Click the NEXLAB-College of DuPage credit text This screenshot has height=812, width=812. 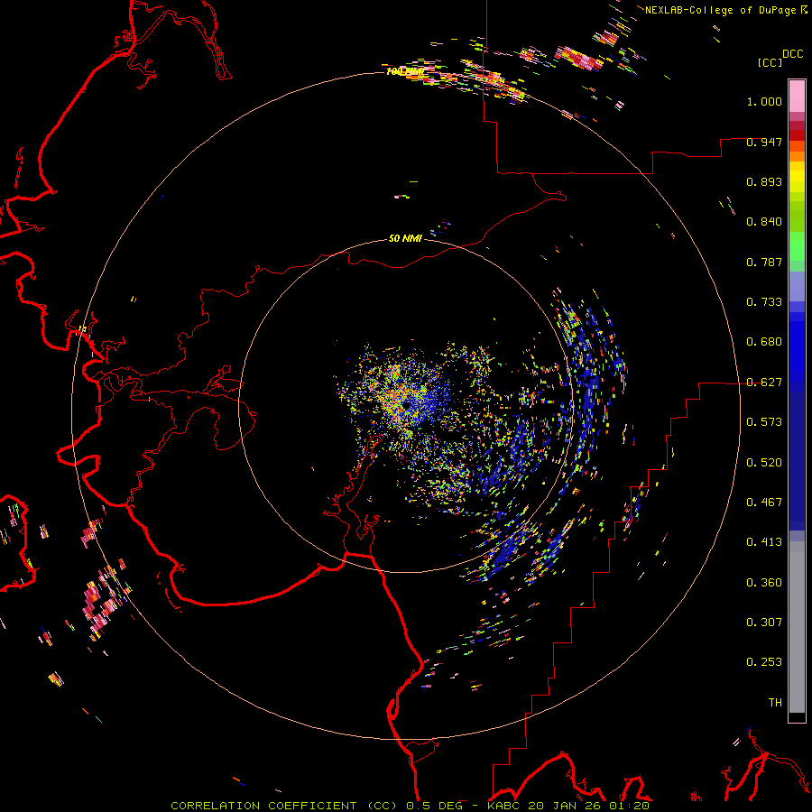click(720, 10)
